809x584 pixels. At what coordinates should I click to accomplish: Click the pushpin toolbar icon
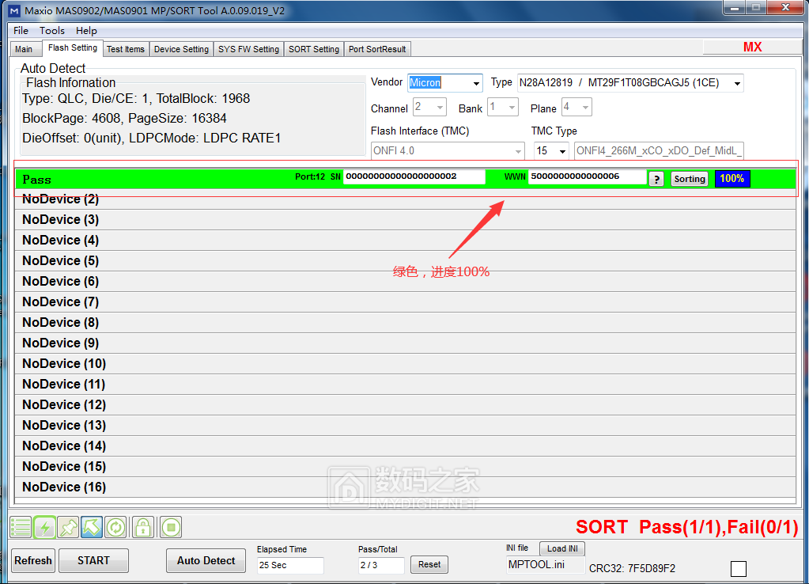tap(68, 527)
